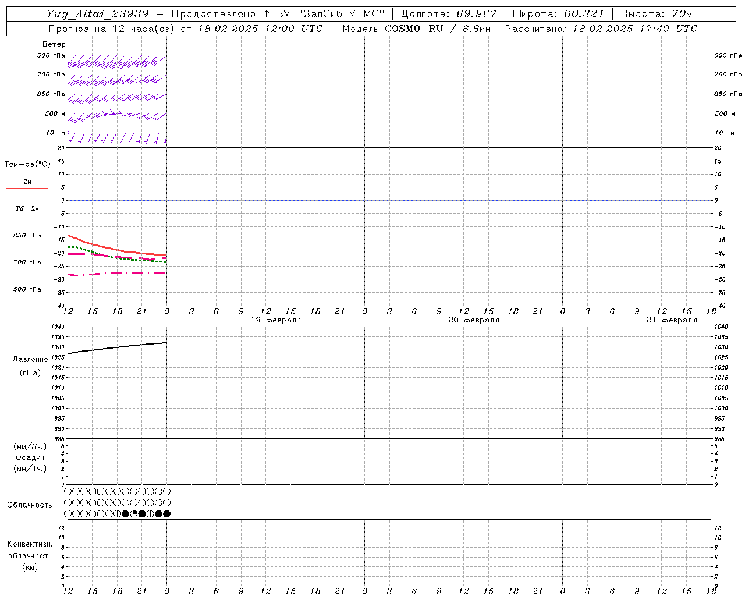Click the 'Тем-ра(°C)' temperature panel label
The height and width of the screenshot is (596, 745).
[27, 165]
